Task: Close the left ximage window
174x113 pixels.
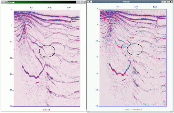Action: click(85, 2)
